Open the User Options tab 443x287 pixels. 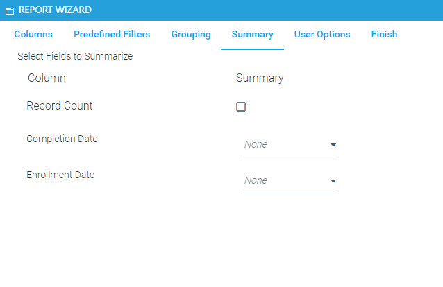(x=322, y=34)
